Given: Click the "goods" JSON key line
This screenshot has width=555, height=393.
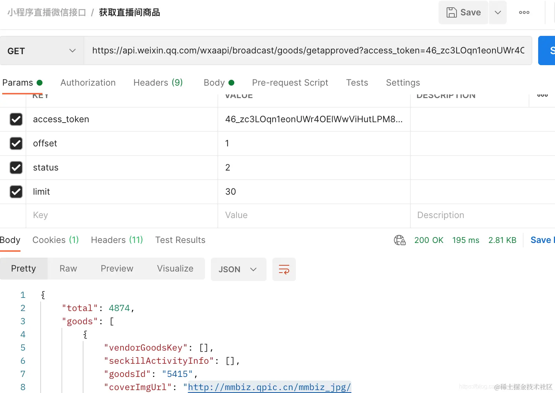Looking at the screenshot, I should [88, 321].
